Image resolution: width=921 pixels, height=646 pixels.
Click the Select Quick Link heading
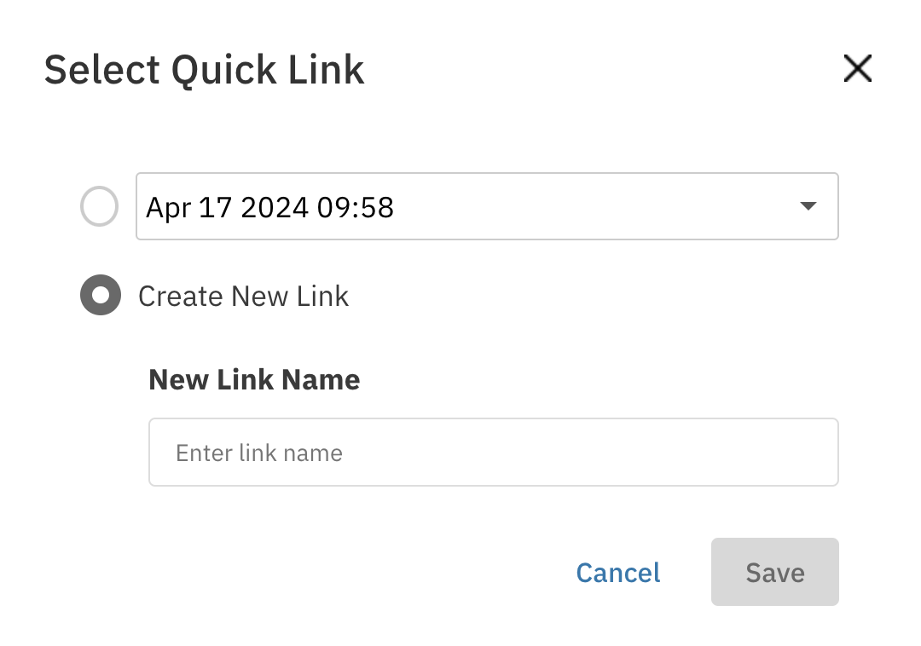(204, 69)
